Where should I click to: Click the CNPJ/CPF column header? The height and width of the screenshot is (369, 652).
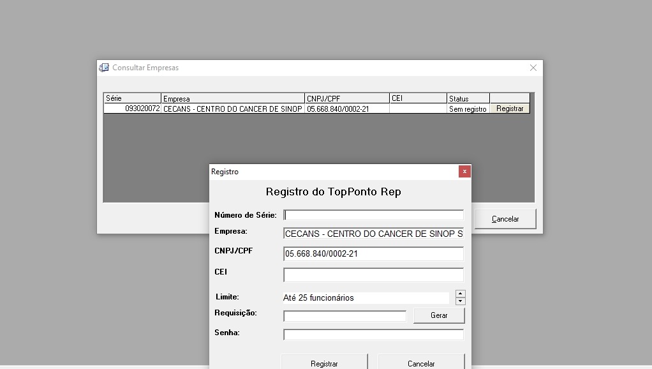point(347,98)
